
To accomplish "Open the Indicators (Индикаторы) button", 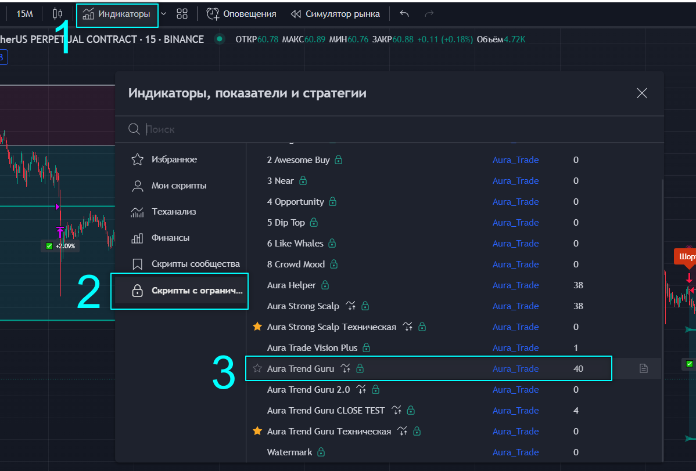I will coord(117,14).
